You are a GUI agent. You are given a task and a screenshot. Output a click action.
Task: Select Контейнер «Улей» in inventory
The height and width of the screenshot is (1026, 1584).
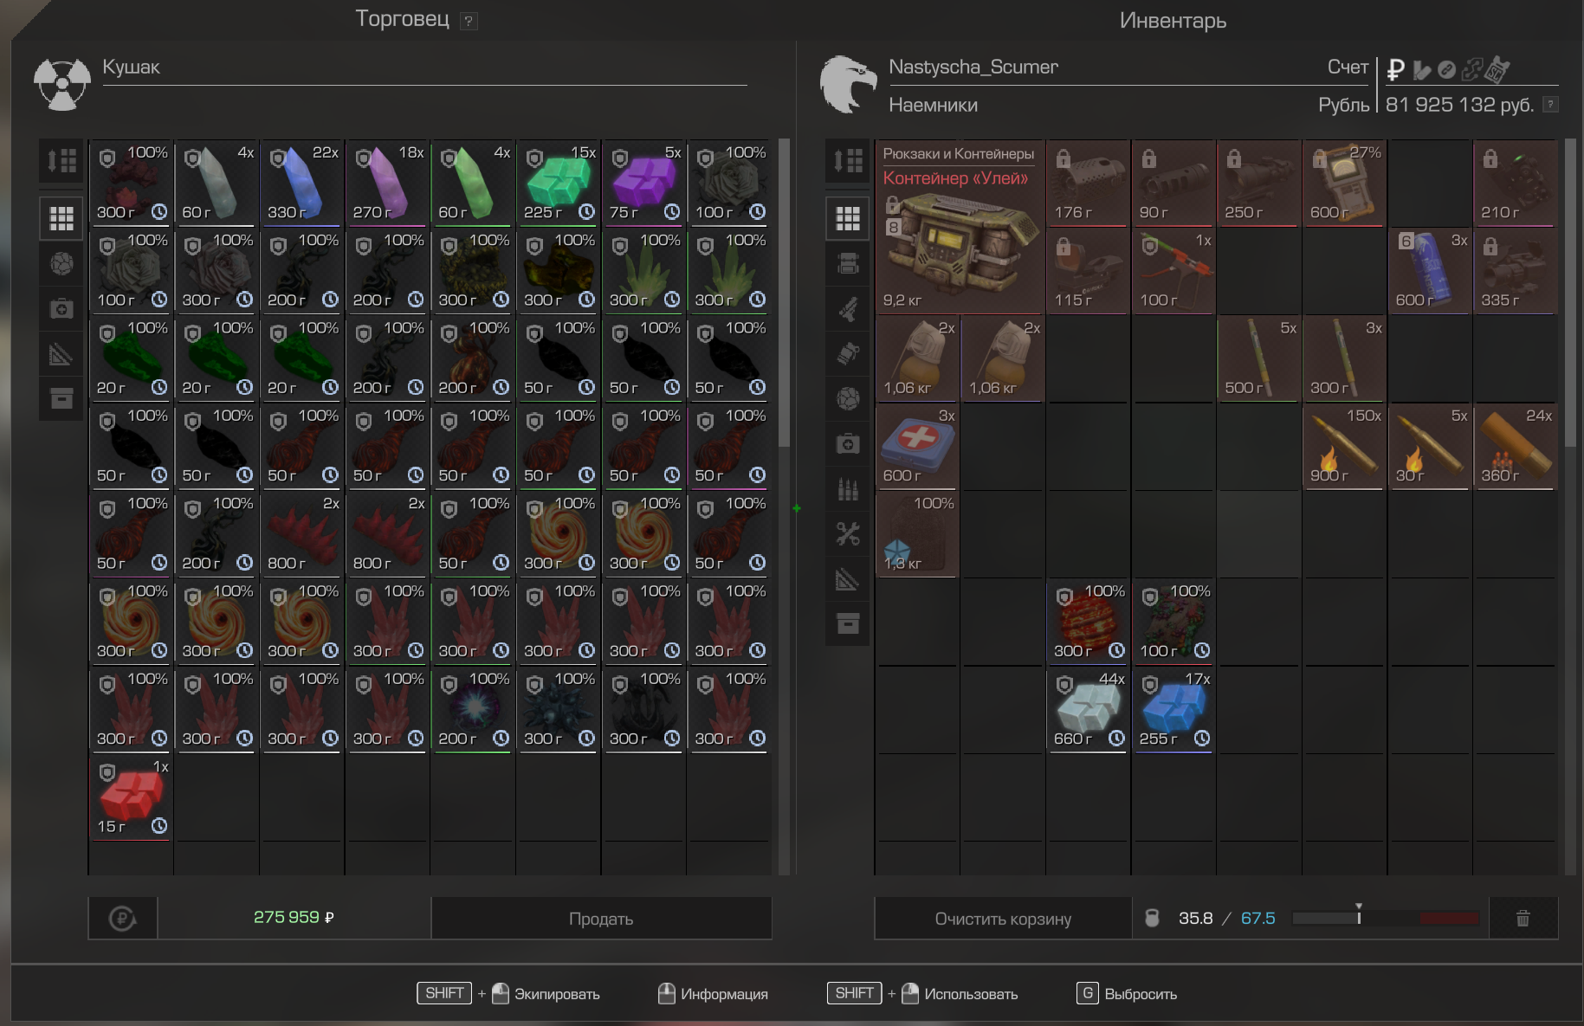pyautogui.click(x=960, y=227)
